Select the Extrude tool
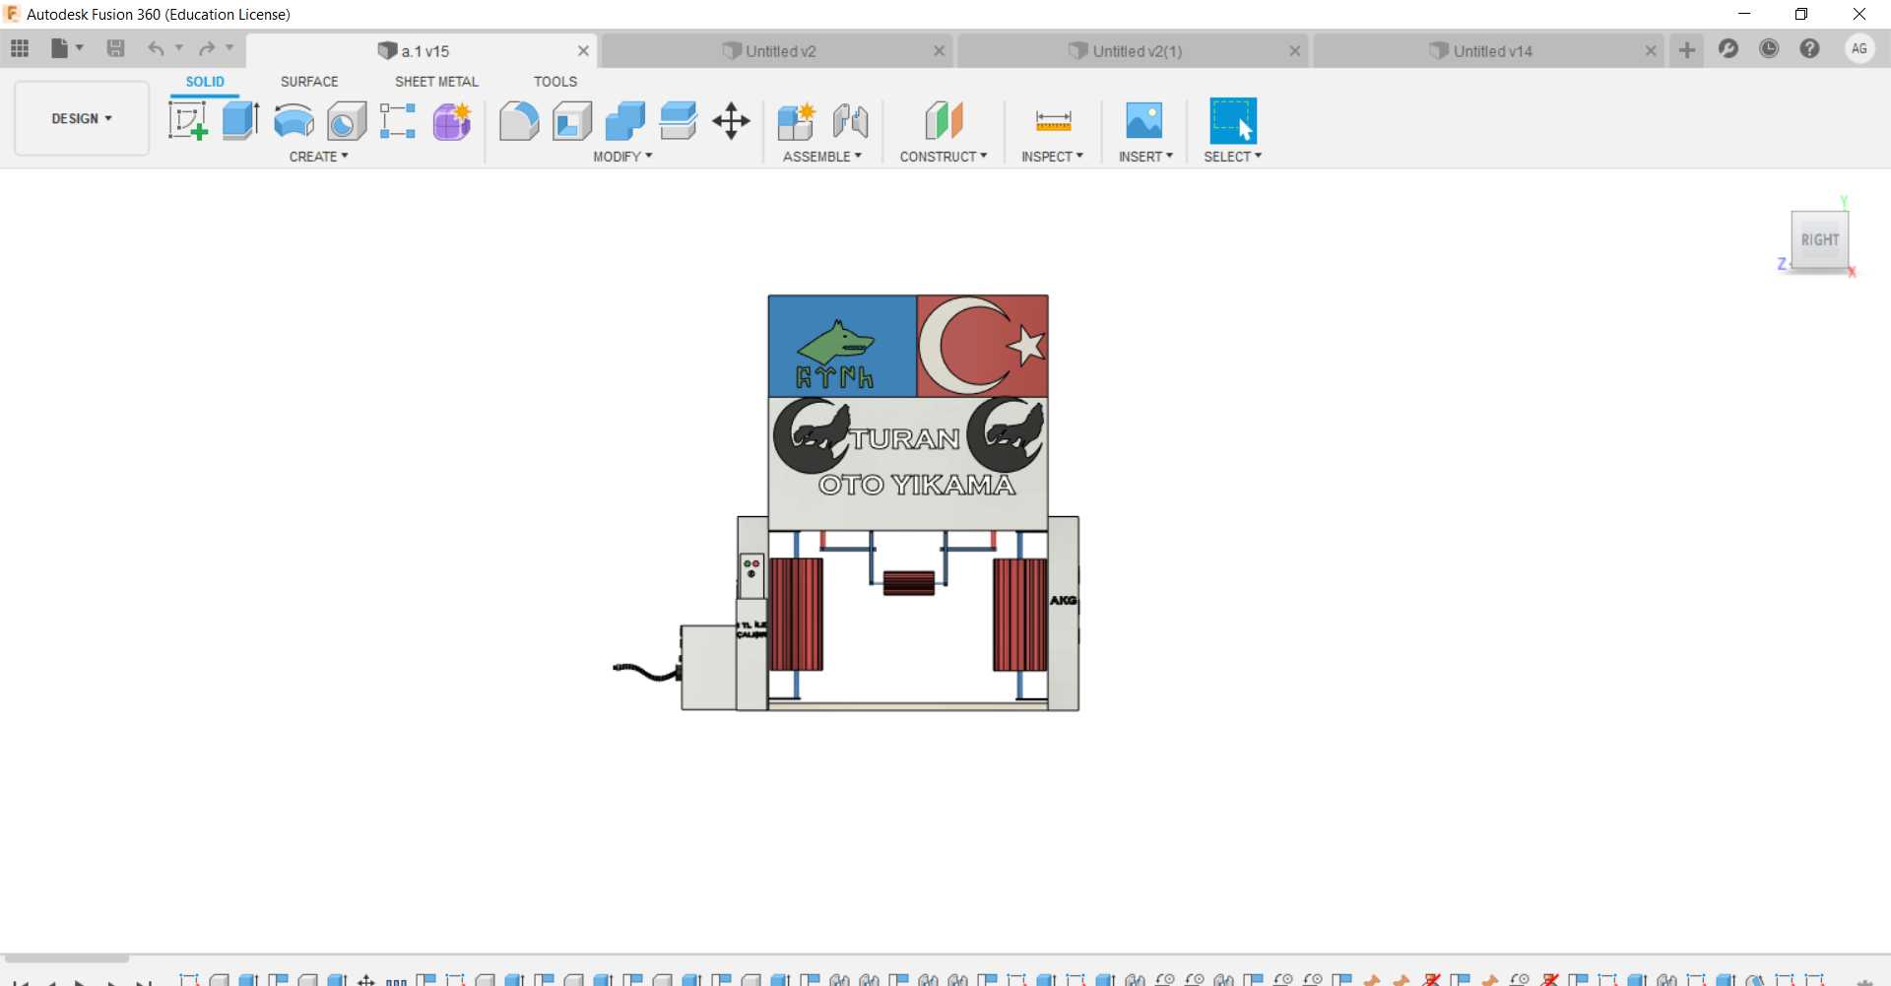The image size is (1891, 986). (x=240, y=121)
